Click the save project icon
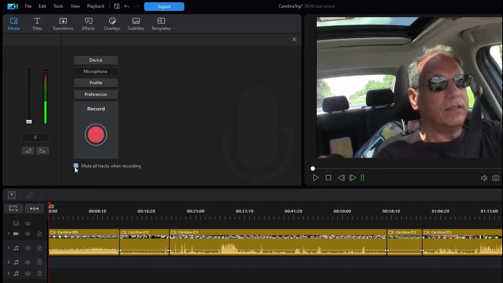This screenshot has width=503, height=283. [x=117, y=6]
